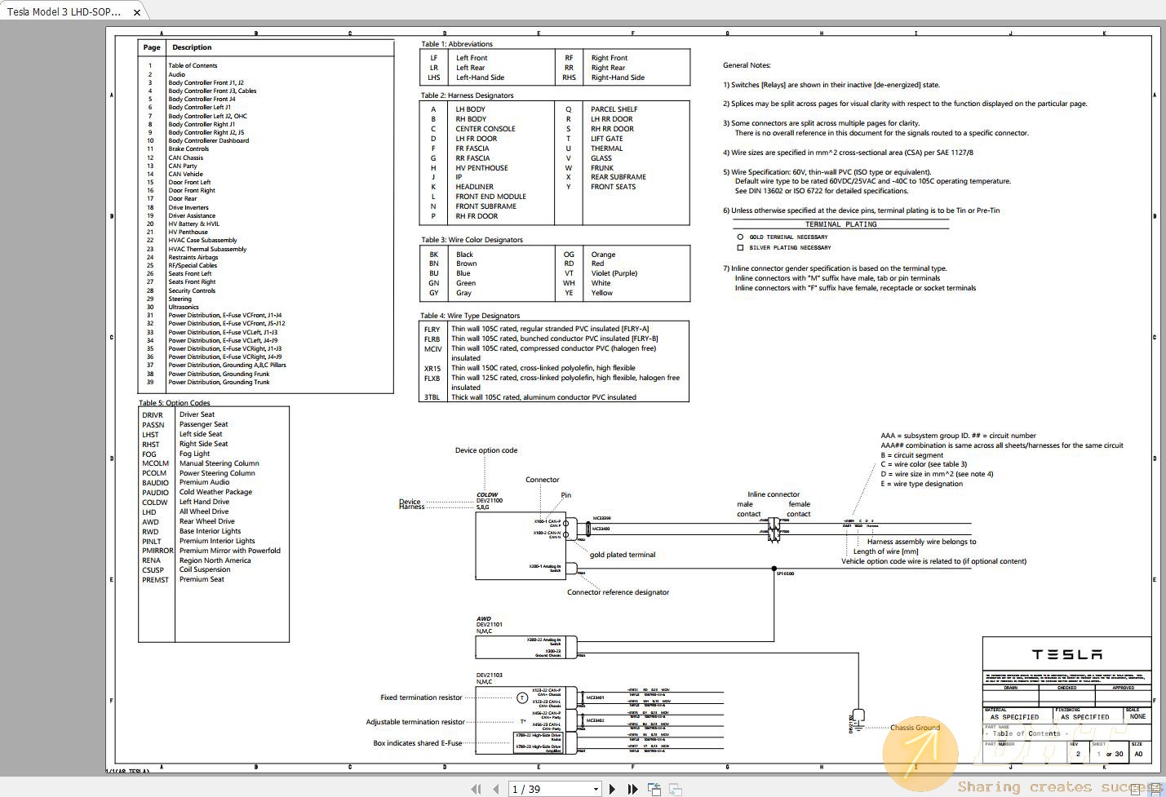Screen dimensions: 1166x797
Task: Click the Audio entry in the Table of Contents
Action: point(176,74)
